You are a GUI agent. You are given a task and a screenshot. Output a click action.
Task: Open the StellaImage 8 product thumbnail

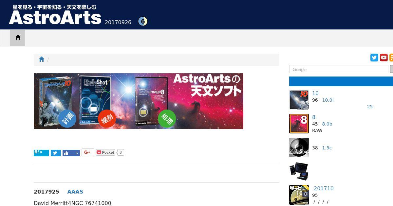(299, 124)
